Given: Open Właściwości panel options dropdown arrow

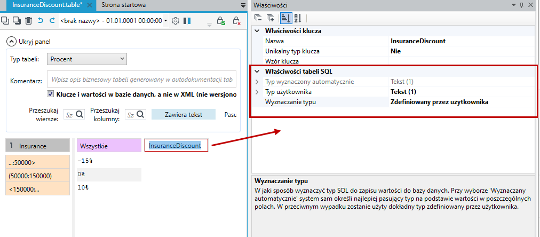Looking at the screenshot, I should tap(514, 5).
